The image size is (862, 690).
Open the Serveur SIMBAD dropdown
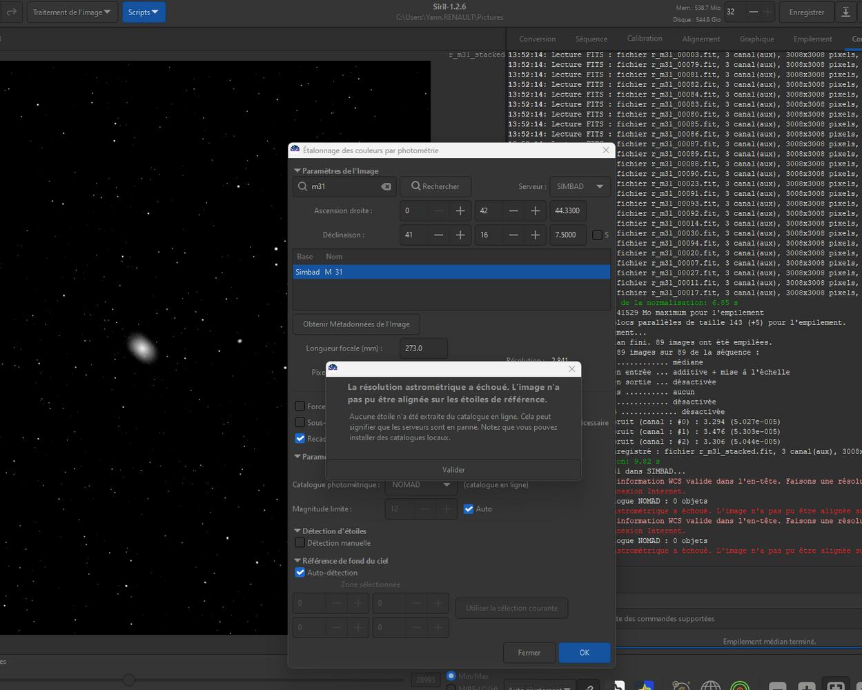(x=580, y=186)
